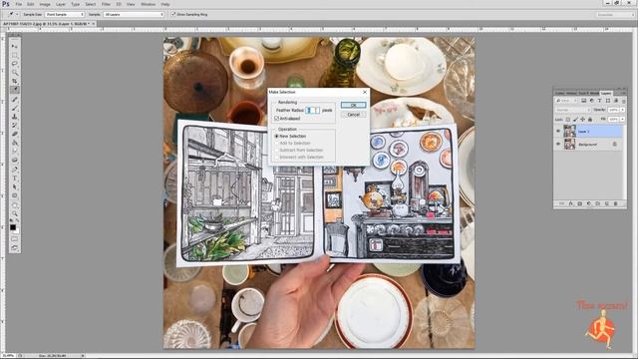
Task: Select the Brush tool
Action: pyautogui.click(x=14, y=109)
